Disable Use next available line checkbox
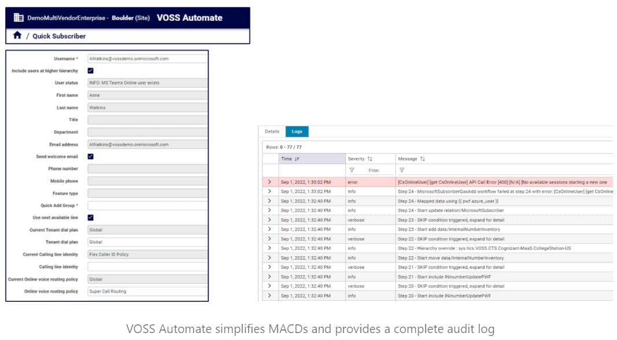Image resolution: width=617 pixels, height=340 pixels. click(90, 217)
